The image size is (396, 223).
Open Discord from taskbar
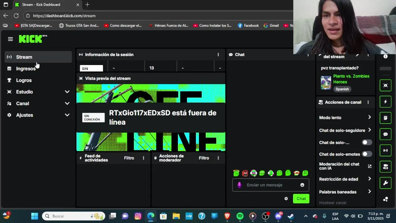pos(278,216)
